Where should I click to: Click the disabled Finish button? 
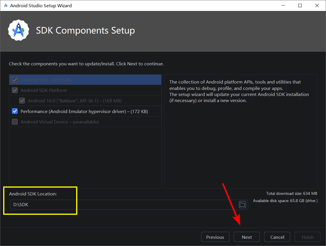307,237
